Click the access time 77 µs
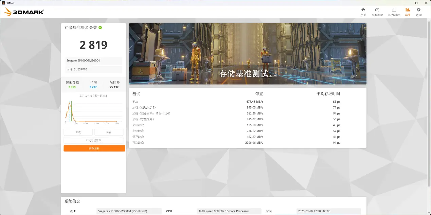 pos(337,107)
